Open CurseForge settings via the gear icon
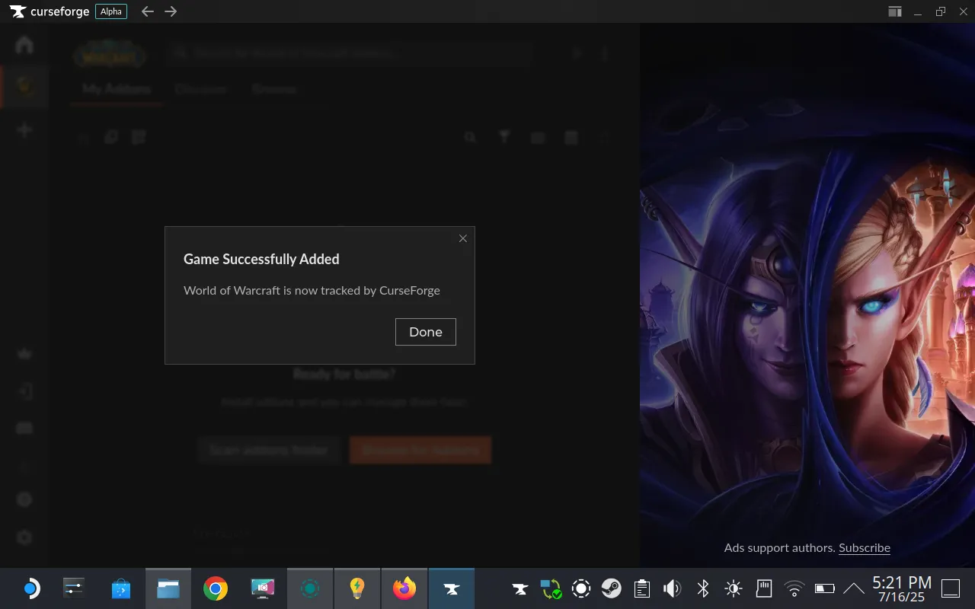Screen dimensions: 975x609 pyautogui.click(x=24, y=537)
